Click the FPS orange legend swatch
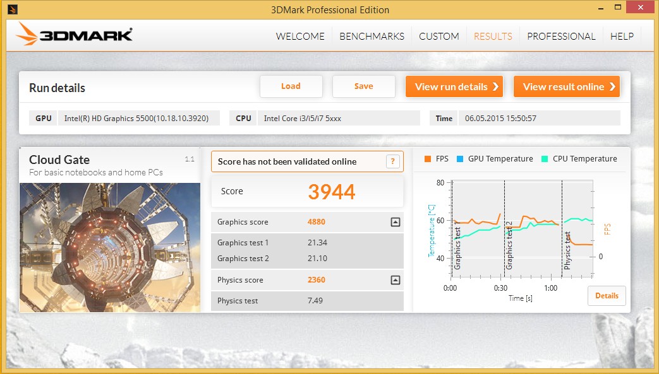Screen dimensions: 659x374 pos(427,159)
